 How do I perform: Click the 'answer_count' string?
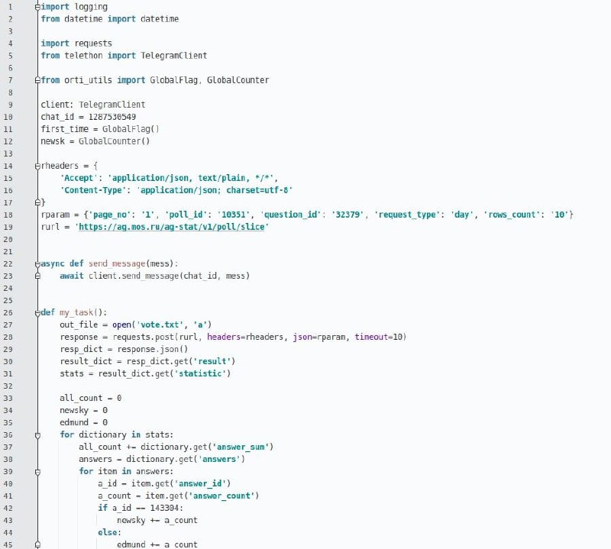click(x=221, y=496)
